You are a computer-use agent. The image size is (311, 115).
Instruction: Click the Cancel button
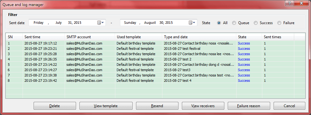pyautogui.click(x=289, y=106)
